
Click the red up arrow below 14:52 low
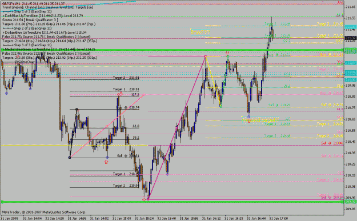106,162
